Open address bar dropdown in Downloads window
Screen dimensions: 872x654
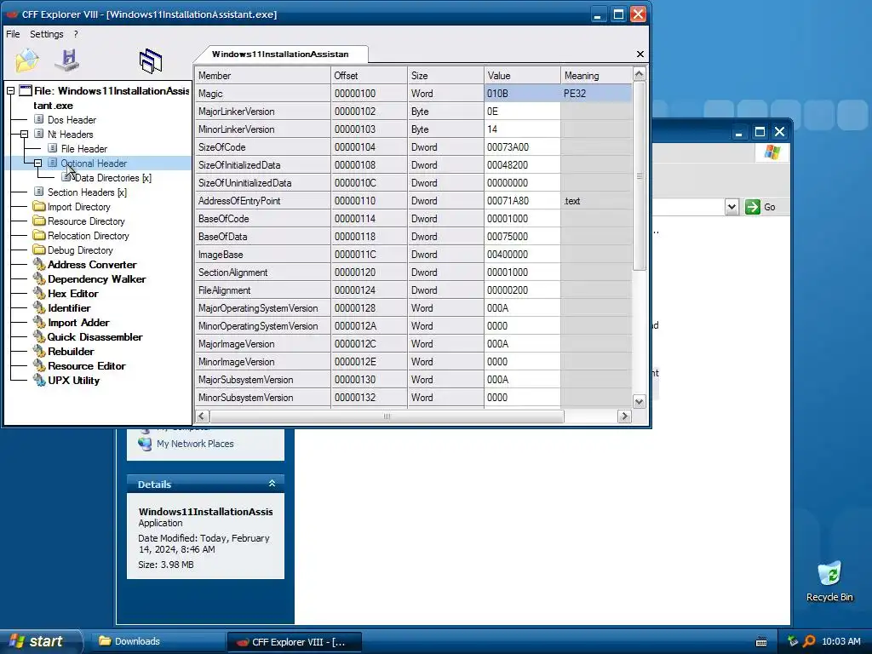(731, 207)
